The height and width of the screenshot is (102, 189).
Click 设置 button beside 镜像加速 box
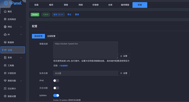coord(124,56)
